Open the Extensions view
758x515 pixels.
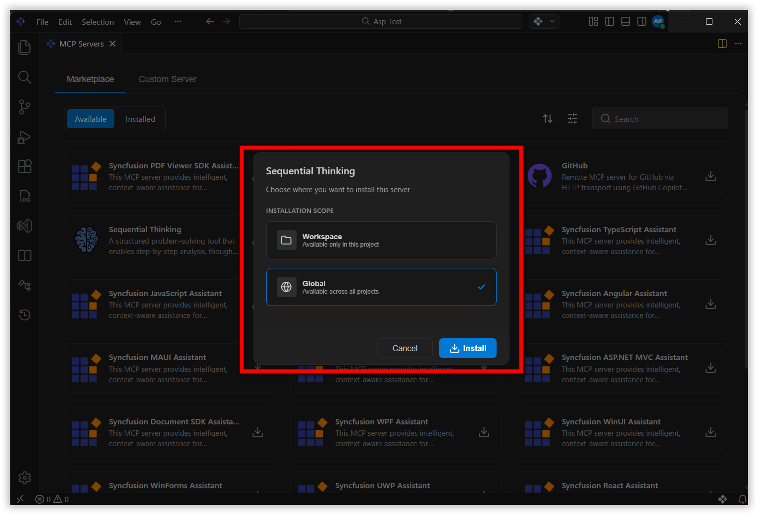pos(24,166)
